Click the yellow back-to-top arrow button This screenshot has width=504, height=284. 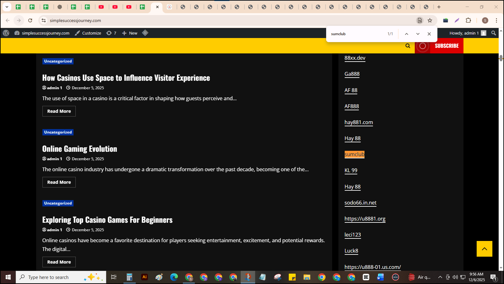click(484, 249)
